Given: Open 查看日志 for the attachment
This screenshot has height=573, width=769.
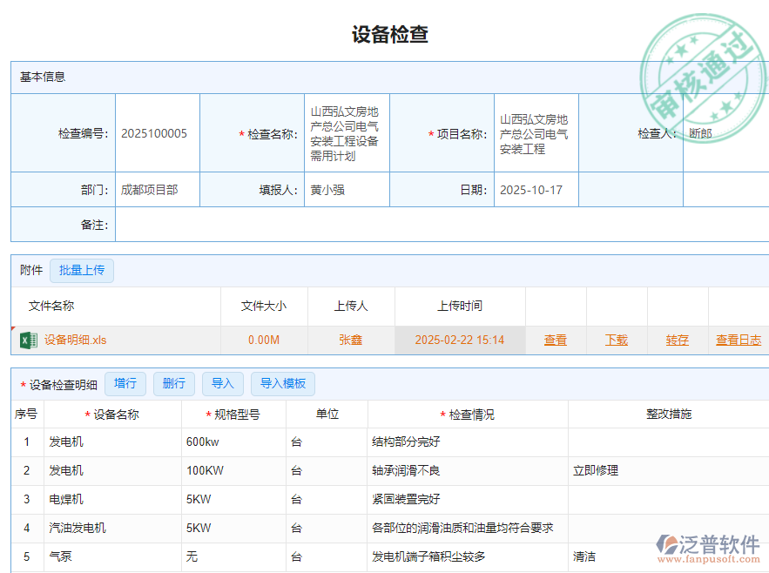Looking at the screenshot, I should (738, 340).
